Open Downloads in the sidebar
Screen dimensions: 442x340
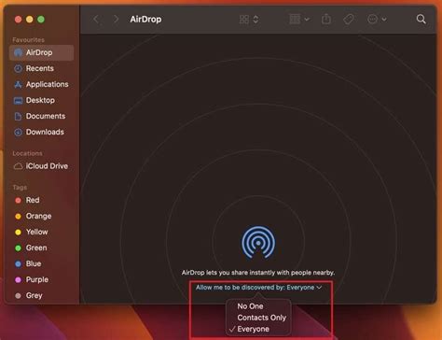pos(41,132)
